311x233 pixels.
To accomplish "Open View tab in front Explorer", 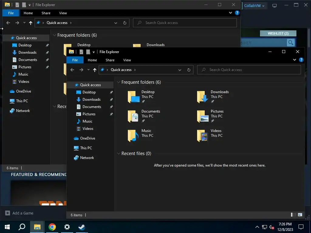I will pyautogui.click(x=127, y=60).
